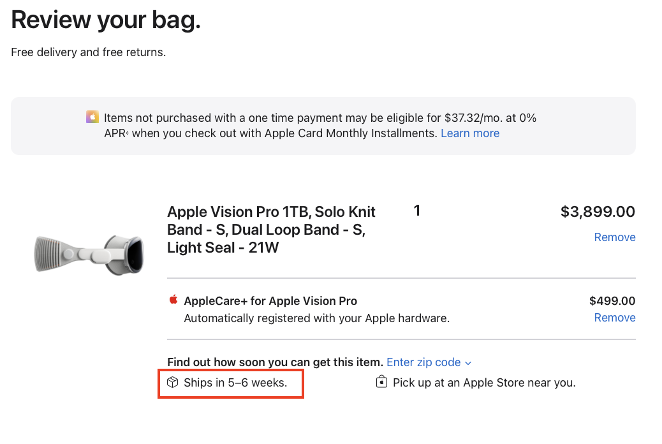The height and width of the screenshot is (444, 662).
Task: Click the Review your bag heading
Action: 105,20
